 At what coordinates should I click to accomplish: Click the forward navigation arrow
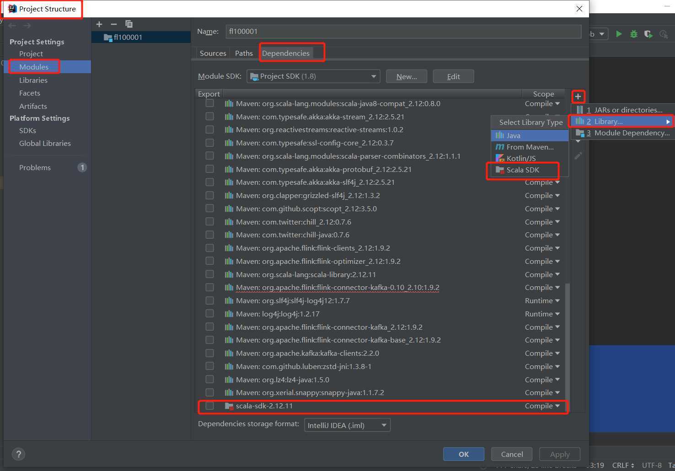coord(27,26)
